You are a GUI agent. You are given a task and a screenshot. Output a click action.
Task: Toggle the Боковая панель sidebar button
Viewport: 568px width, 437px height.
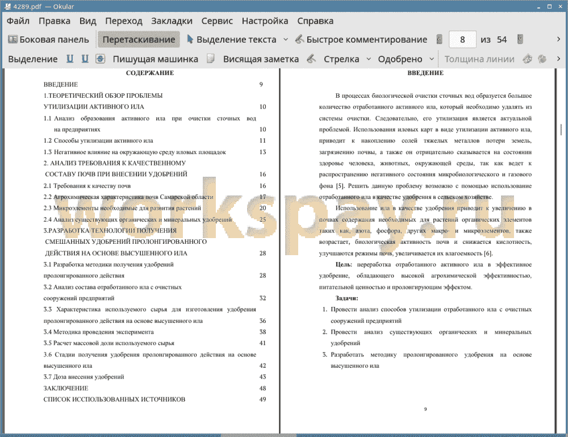pos(48,40)
